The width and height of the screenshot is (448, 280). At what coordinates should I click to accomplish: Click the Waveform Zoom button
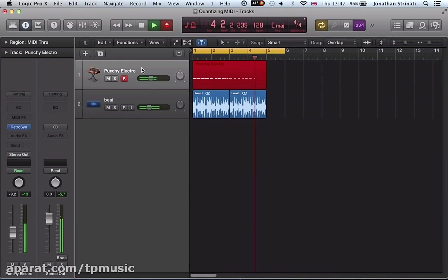point(366,43)
